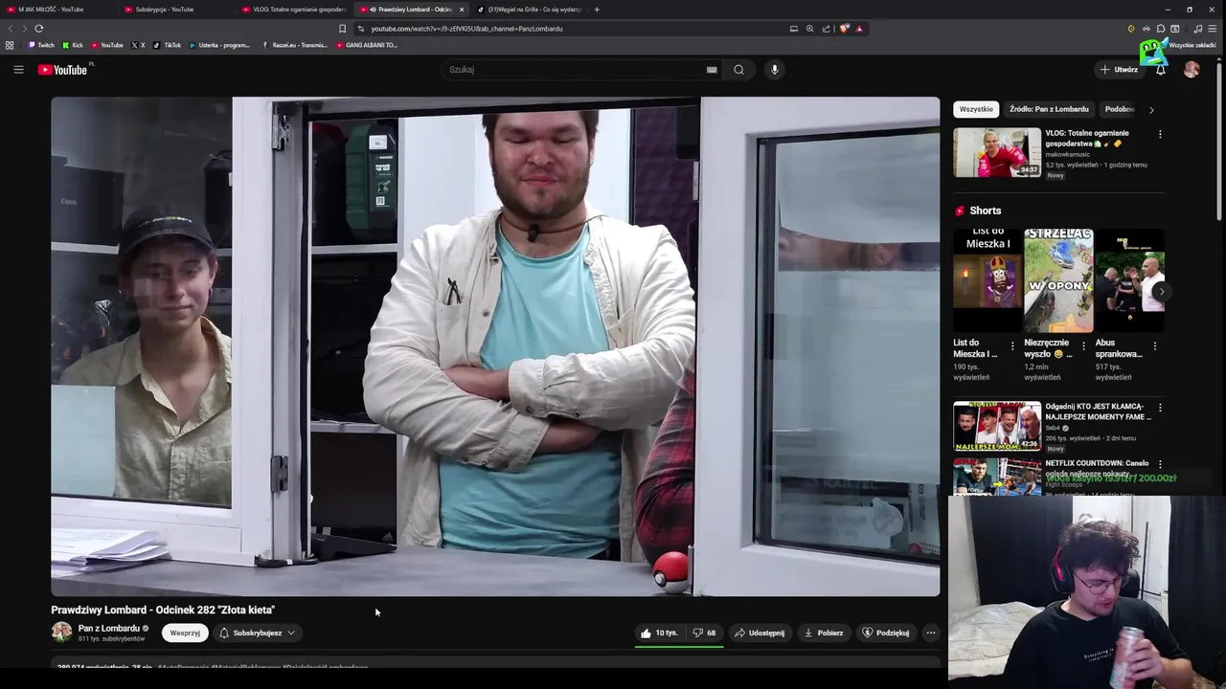Open the browser main menu
This screenshot has height=689, width=1226.
pyautogui.click(x=1215, y=29)
